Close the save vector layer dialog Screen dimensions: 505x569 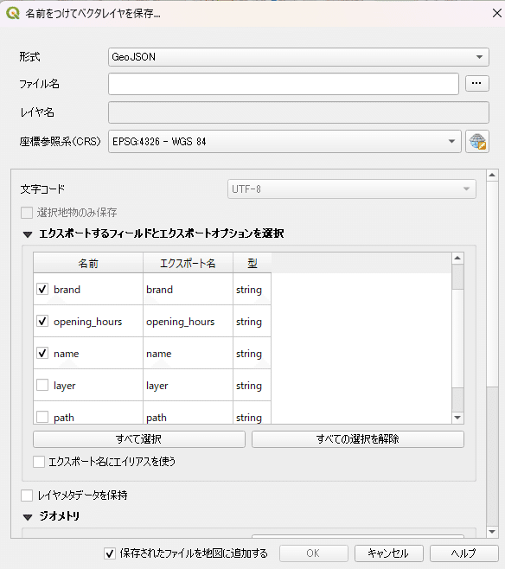[x=496, y=14]
